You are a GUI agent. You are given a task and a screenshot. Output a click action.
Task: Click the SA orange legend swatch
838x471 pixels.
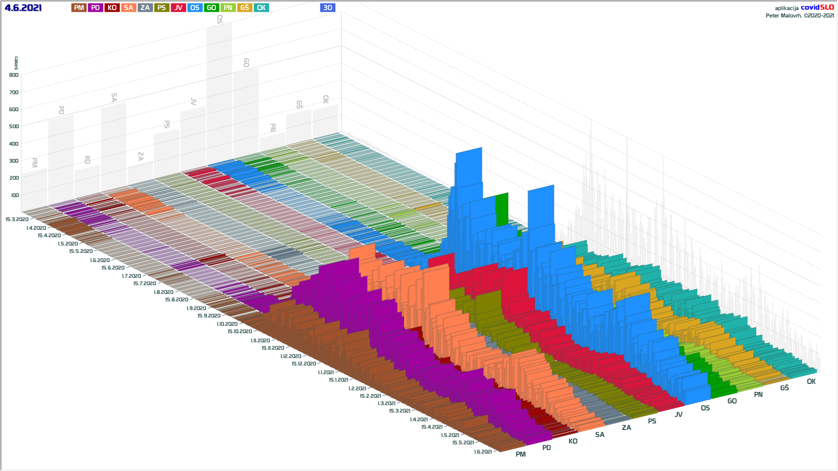coord(128,7)
